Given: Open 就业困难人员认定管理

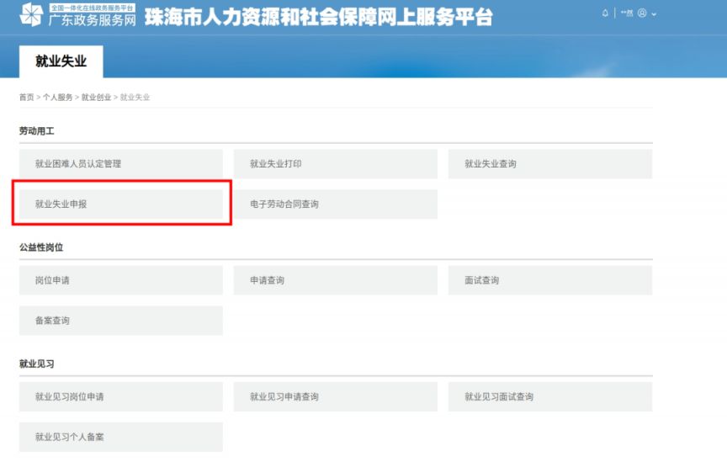Looking at the screenshot, I should click(x=120, y=164).
